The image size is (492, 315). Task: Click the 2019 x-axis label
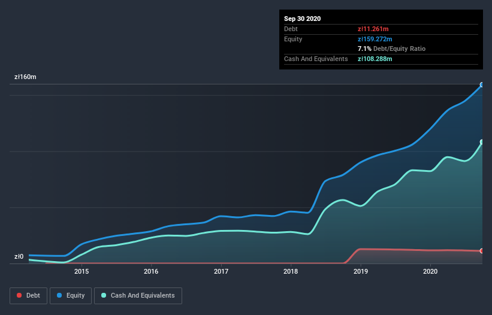361,271
